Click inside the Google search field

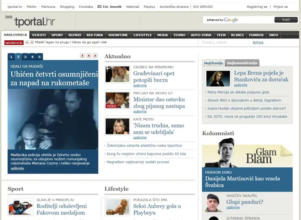(x=238, y=20)
